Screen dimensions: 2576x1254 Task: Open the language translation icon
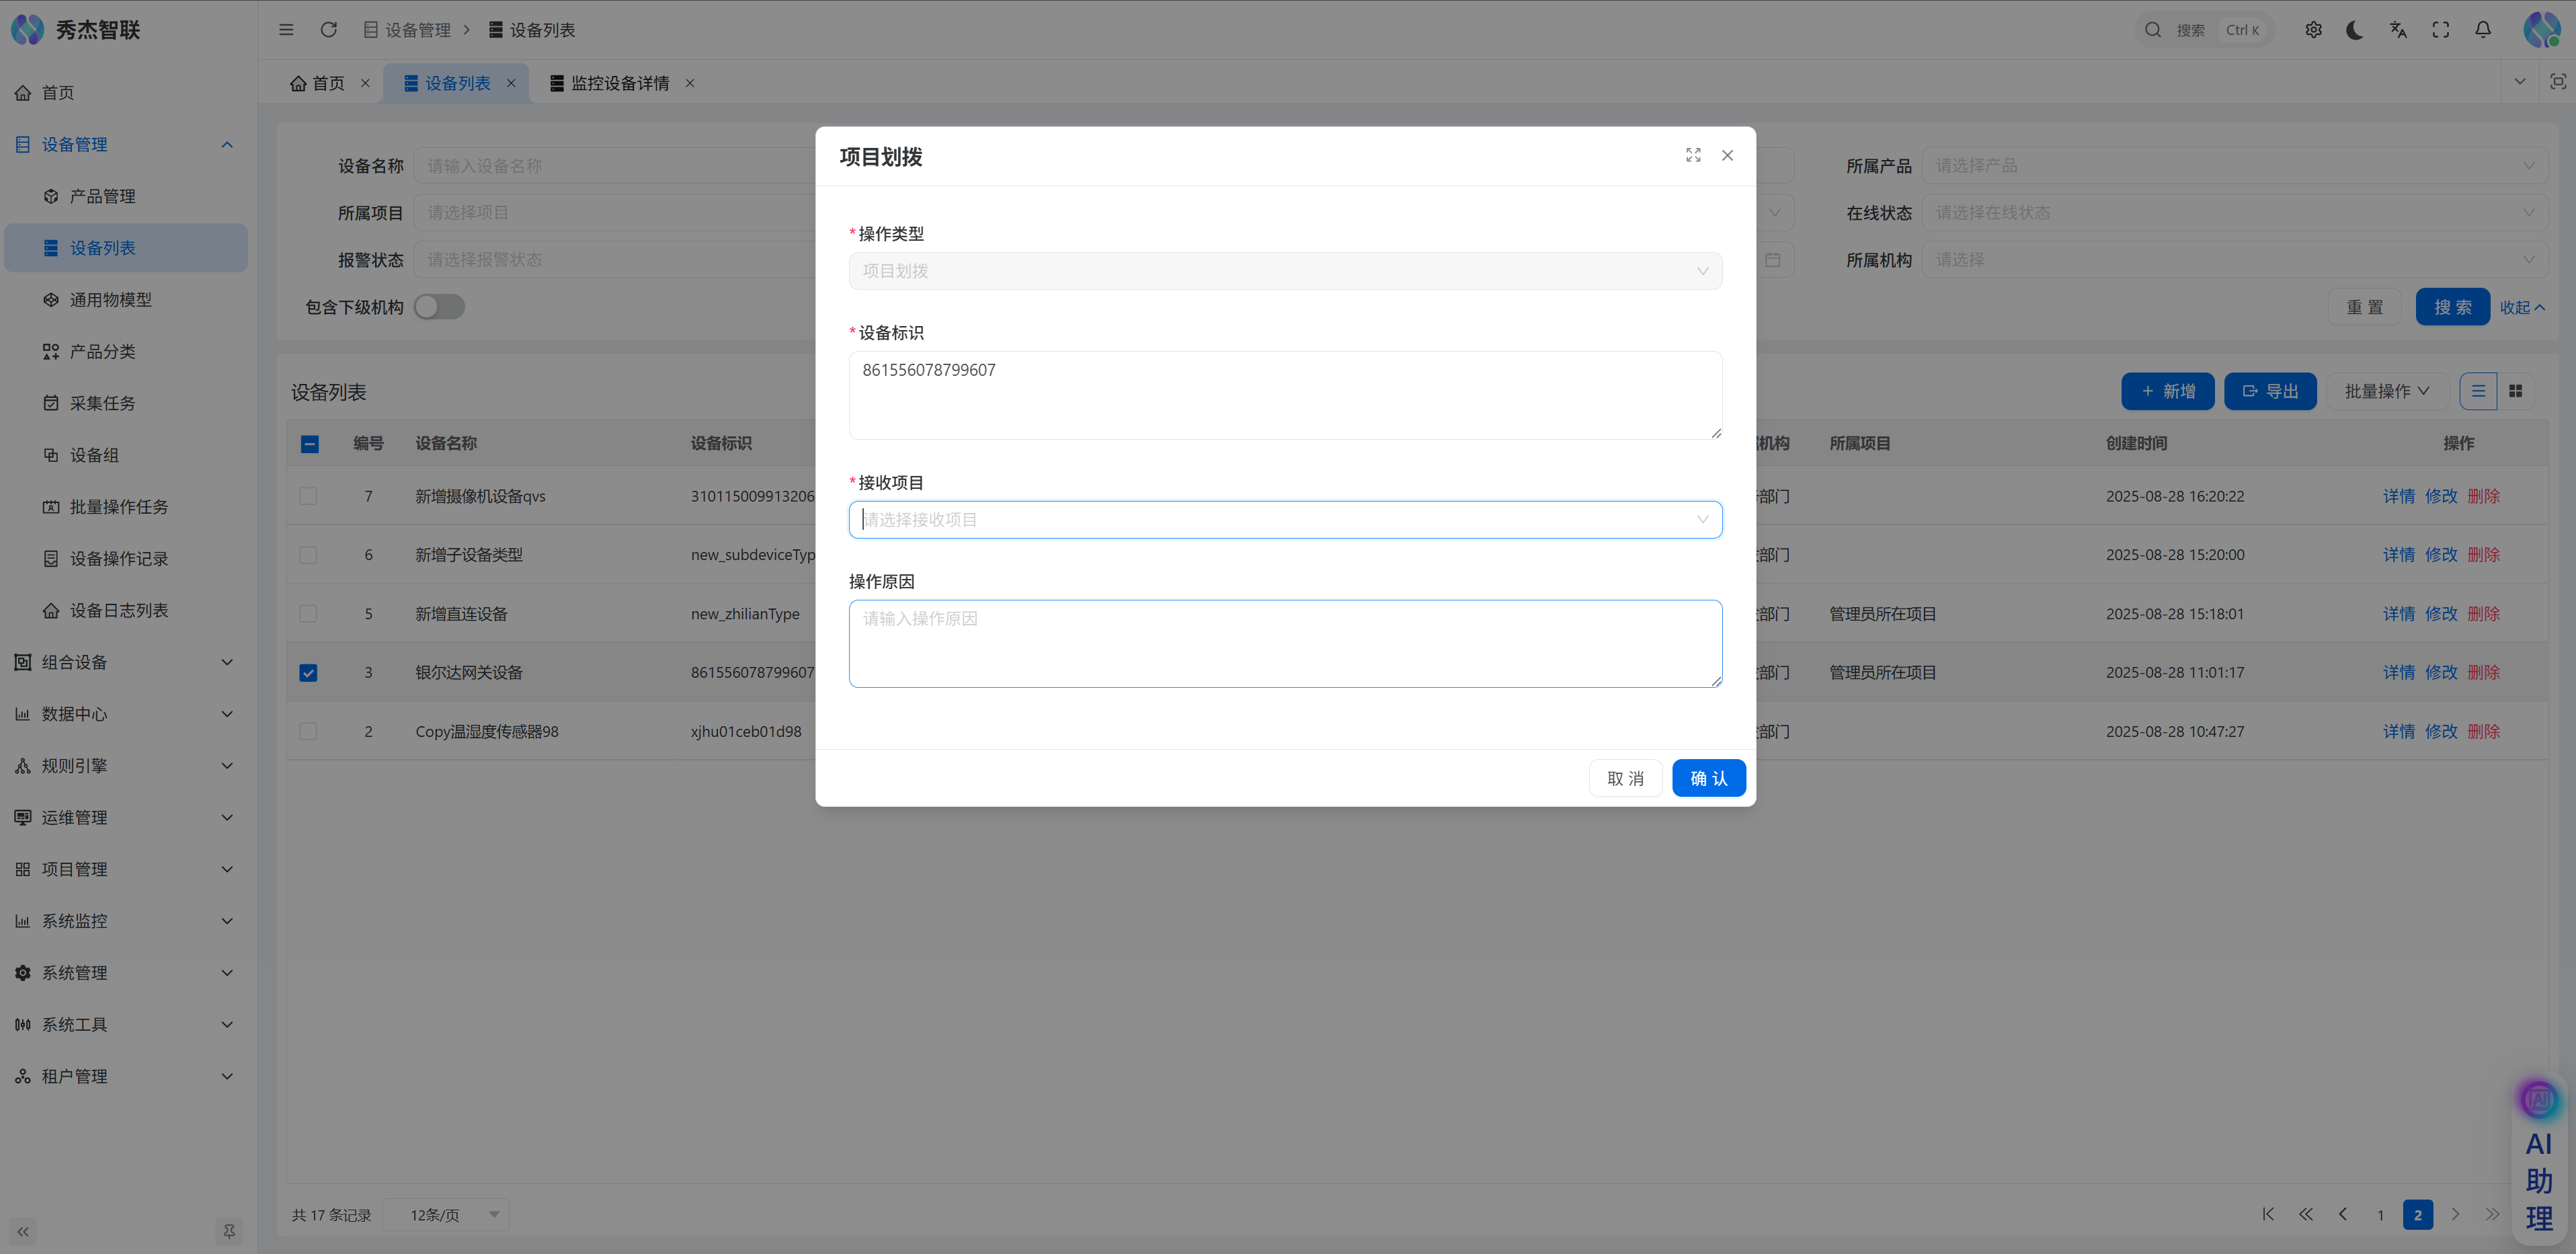tap(2398, 30)
